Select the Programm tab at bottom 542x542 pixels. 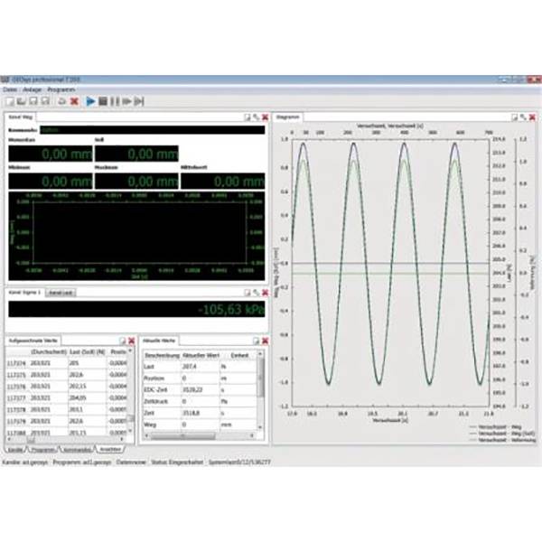(43, 449)
